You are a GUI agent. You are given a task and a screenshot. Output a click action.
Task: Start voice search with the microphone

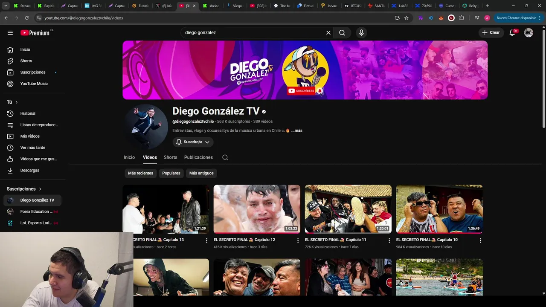tap(361, 33)
